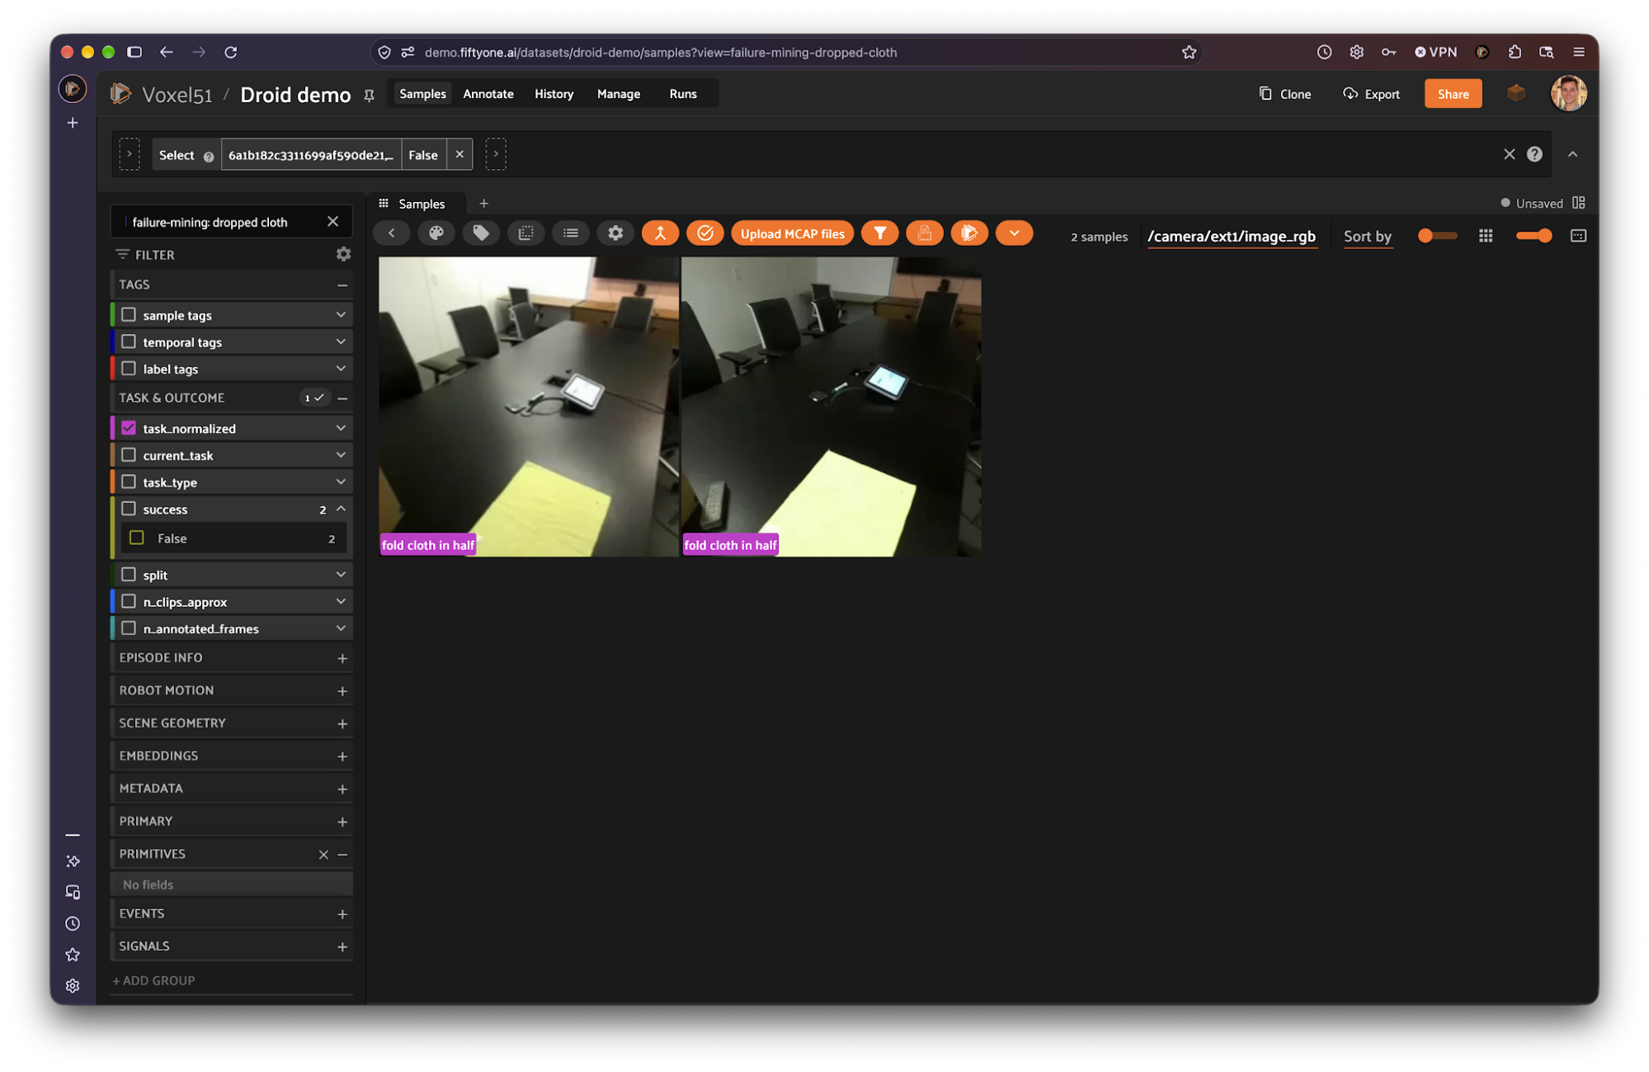This screenshot has height=1072, width=1649.
Task: Check the current_task checkbox
Action: 129,455
